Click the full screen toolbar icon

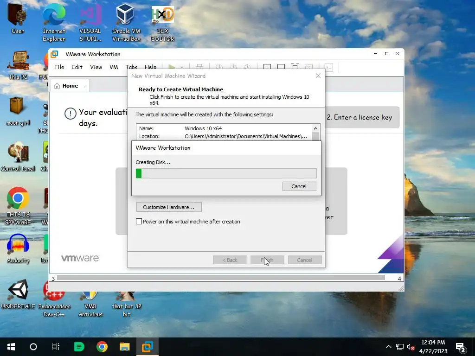pyautogui.click(x=295, y=67)
